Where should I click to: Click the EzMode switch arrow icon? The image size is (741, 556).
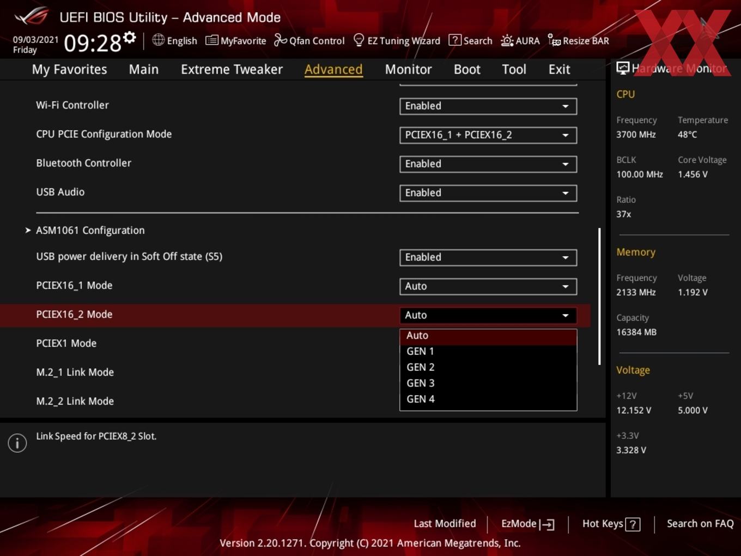pos(546,524)
